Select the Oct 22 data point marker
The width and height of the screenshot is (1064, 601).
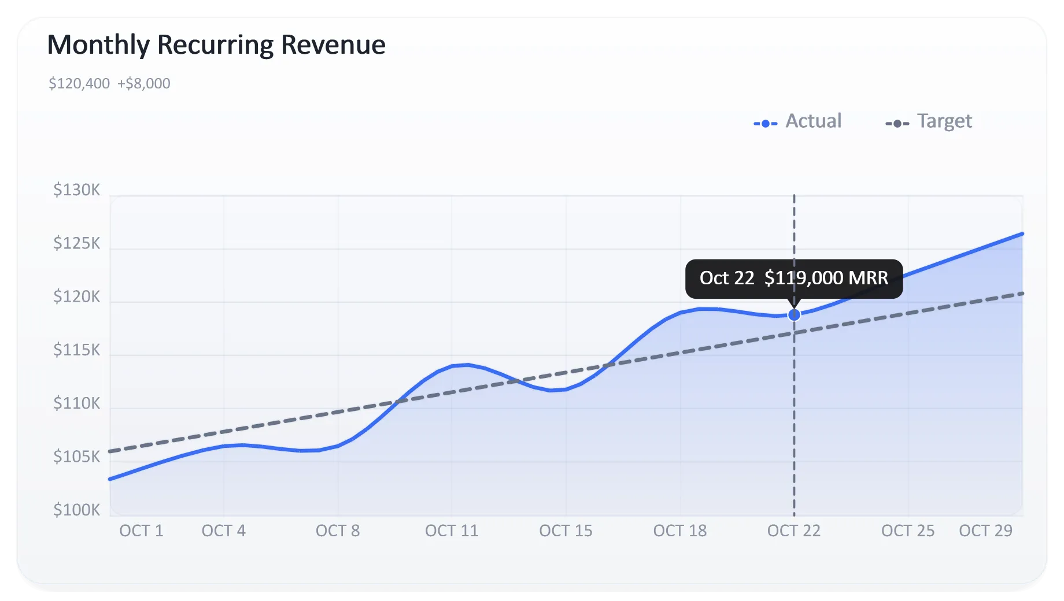(794, 315)
